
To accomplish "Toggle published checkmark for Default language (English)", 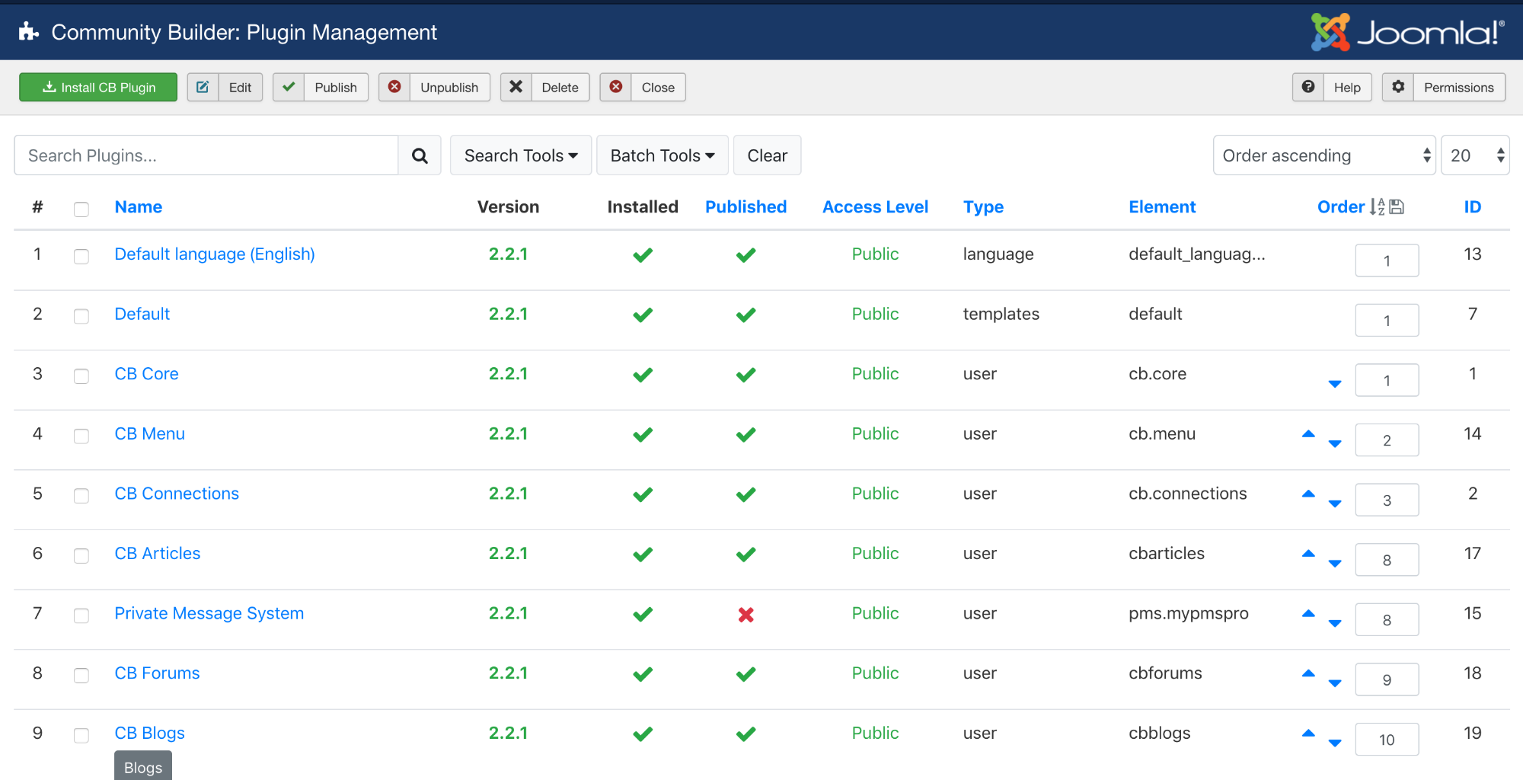I will (x=746, y=255).
